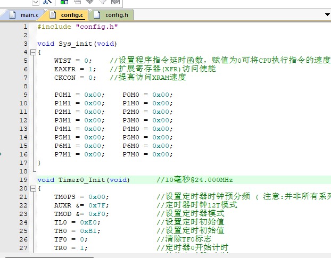Collapse the Sys_init function fold box
Screen dimensions: 331x258
pyautogui.click(x=32, y=52)
